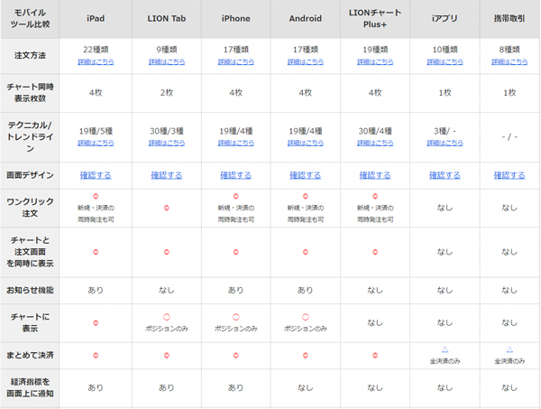541x409 pixels.
Task: Click the double-circle icon in iPad's one-click order cell
Action: pos(96,196)
